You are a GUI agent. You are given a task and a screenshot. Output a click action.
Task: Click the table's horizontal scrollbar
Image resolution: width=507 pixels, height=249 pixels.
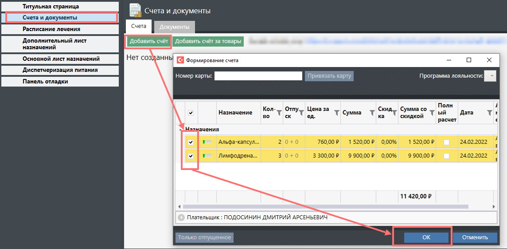click(325, 207)
